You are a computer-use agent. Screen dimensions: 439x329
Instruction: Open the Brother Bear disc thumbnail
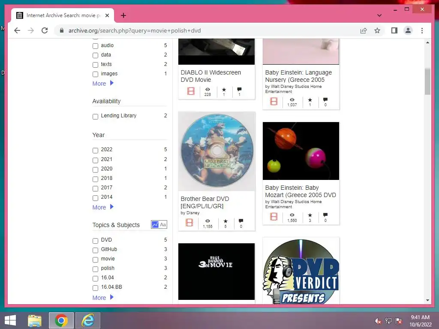216,151
